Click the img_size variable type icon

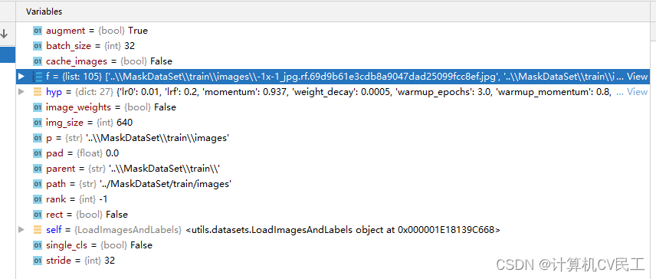point(38,123)
